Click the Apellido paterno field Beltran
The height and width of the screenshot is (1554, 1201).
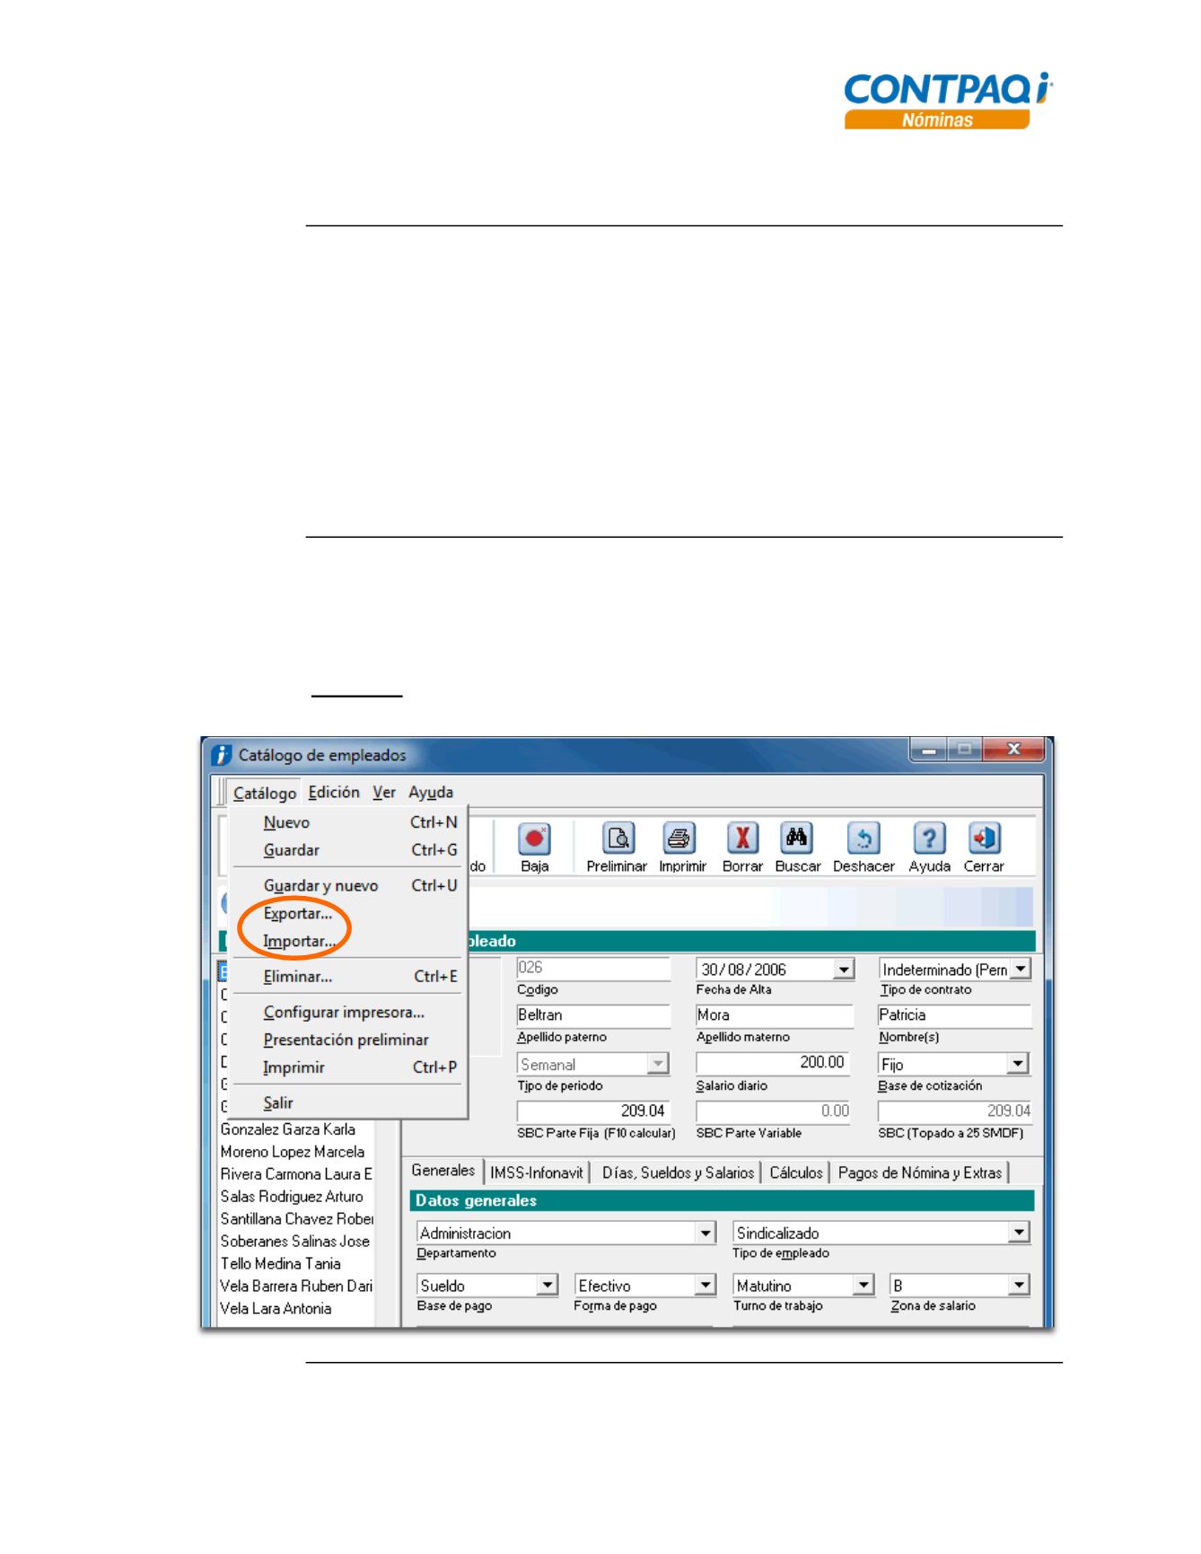coord(593,1015)
